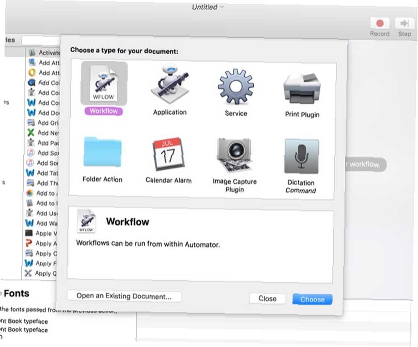This screenshot has height=347, width=418.
Task: Select the Add Us… action in library
Action: point(41,213)
